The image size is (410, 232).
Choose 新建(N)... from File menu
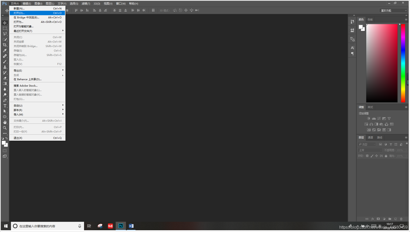click(x=37, y=9)
